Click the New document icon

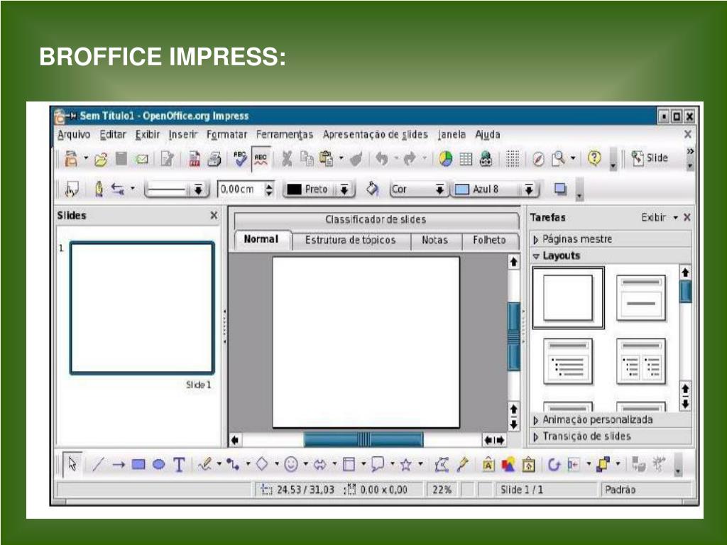pyautogui.click(x=71, y=158)
